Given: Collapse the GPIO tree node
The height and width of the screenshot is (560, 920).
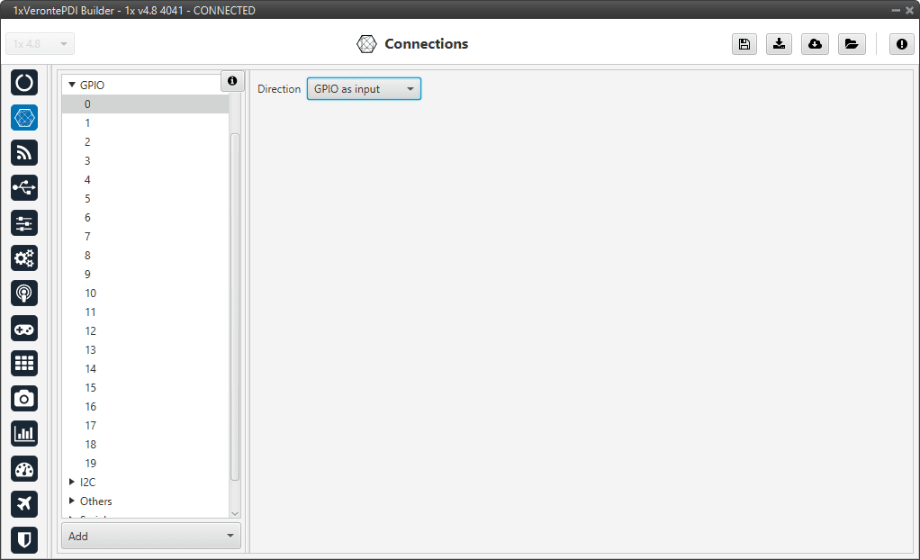Looking at the screenshot, I should 72,86.
